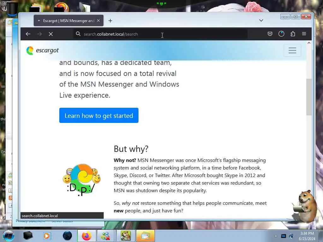Click Learn how to get started button
Image resolution: width=323 pixels, height=242 pixels.
point(99,115)
